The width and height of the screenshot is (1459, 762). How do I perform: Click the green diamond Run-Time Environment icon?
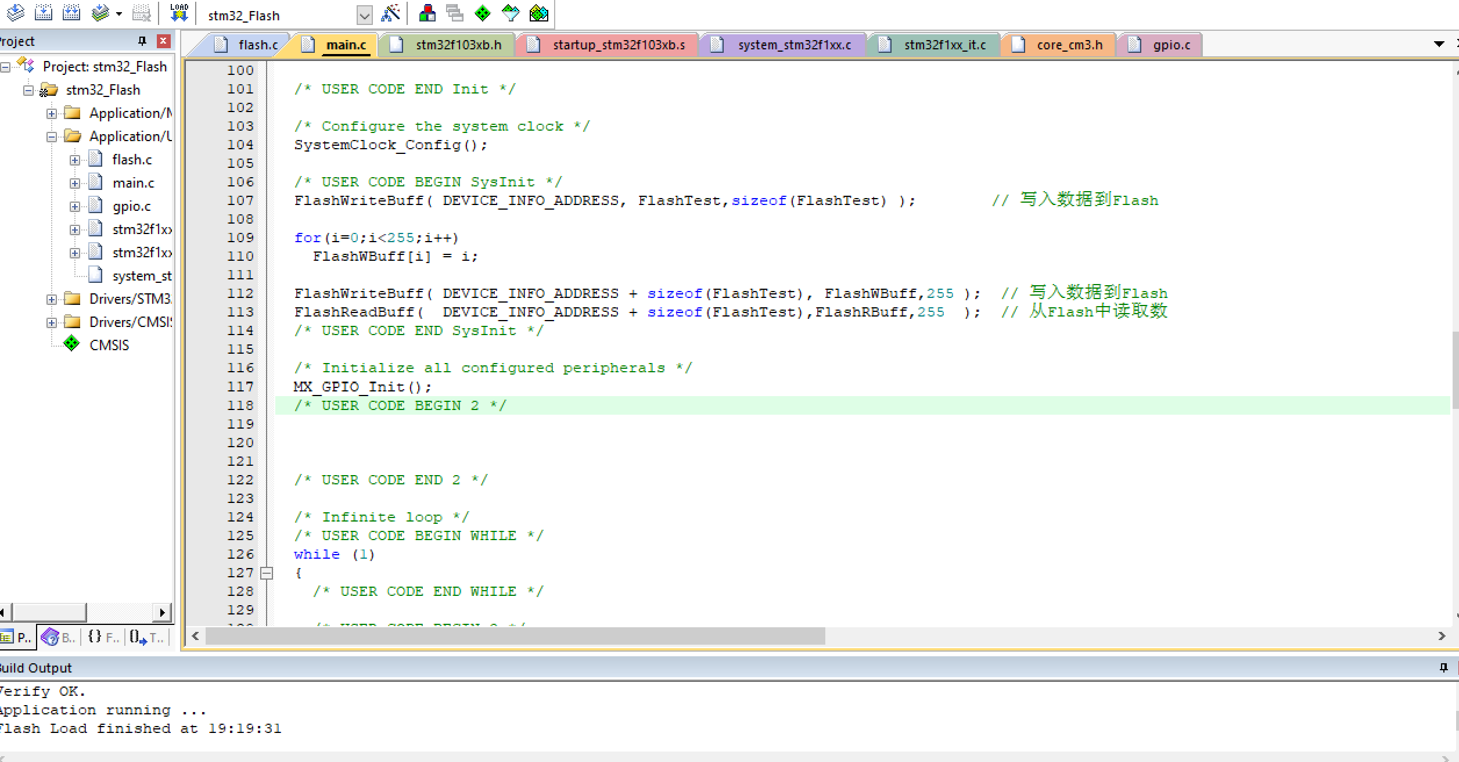(483, 13)
